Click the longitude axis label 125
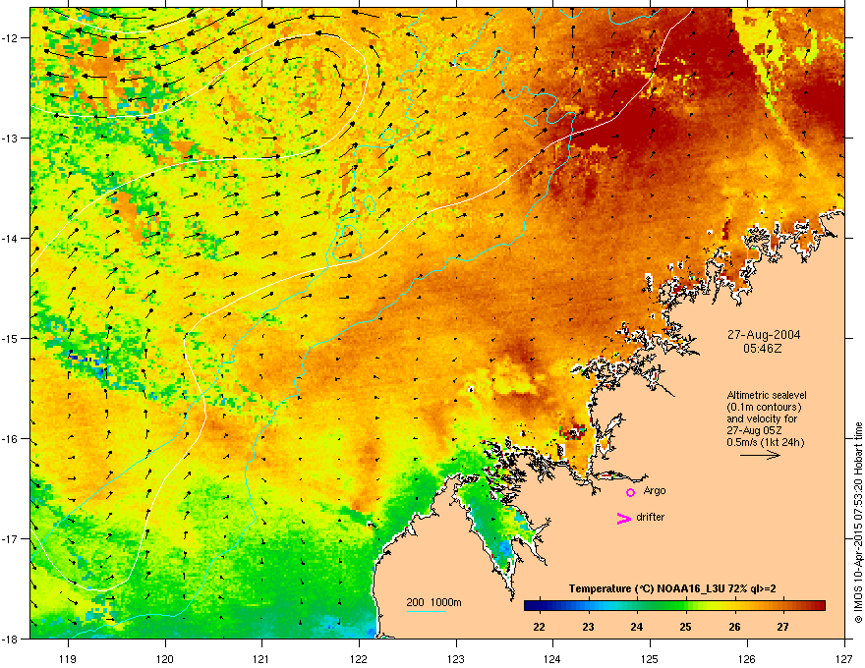Screen dimensions: 865x668 coord(650,658)
